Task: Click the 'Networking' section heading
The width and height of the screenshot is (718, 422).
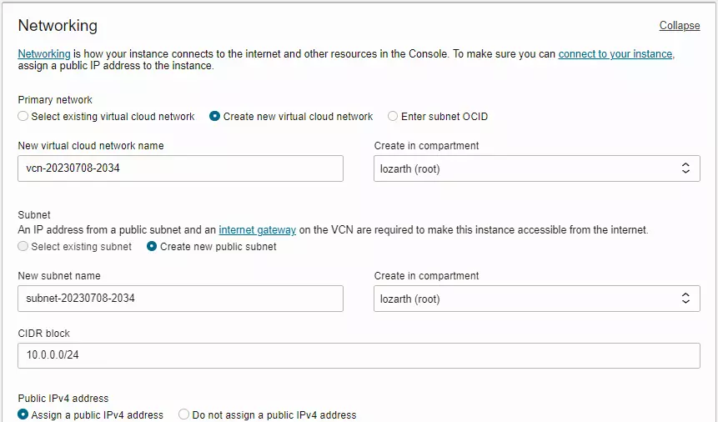Action: [x=58, y=26]
